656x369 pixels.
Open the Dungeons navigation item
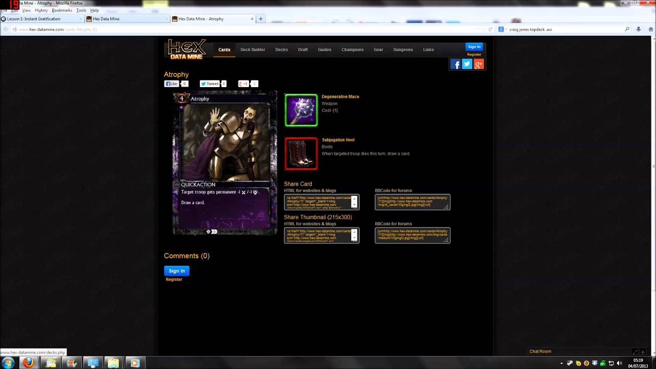[x=403, y=50]
